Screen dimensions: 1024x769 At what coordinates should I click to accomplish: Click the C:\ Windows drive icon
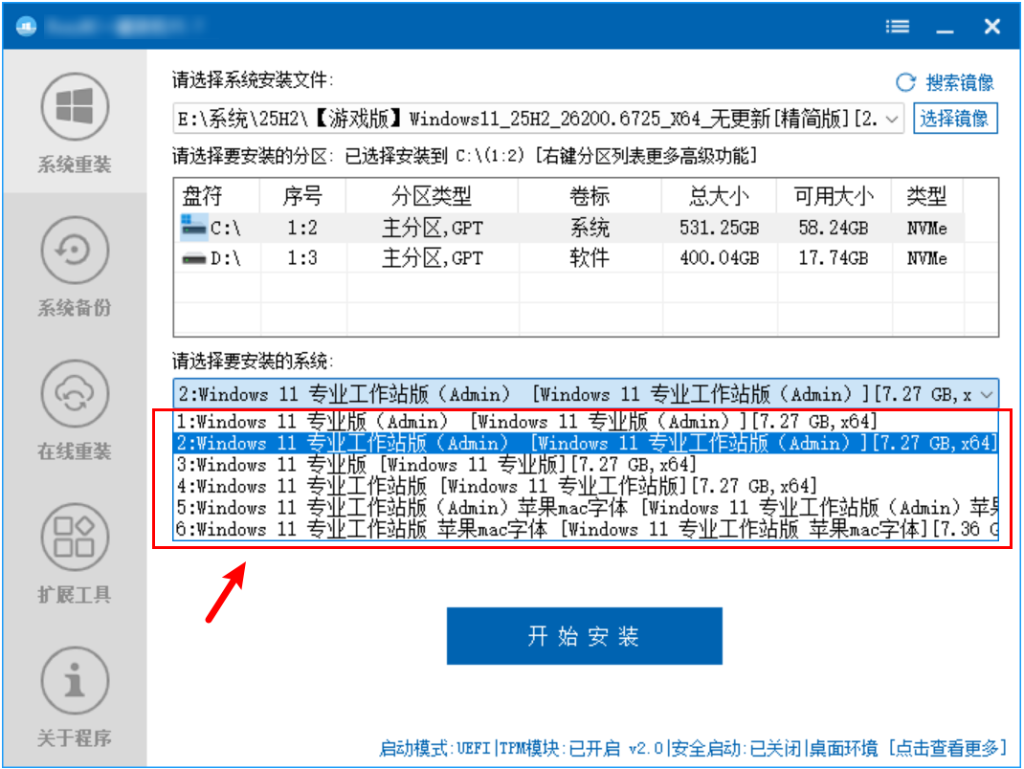point(193,228)
